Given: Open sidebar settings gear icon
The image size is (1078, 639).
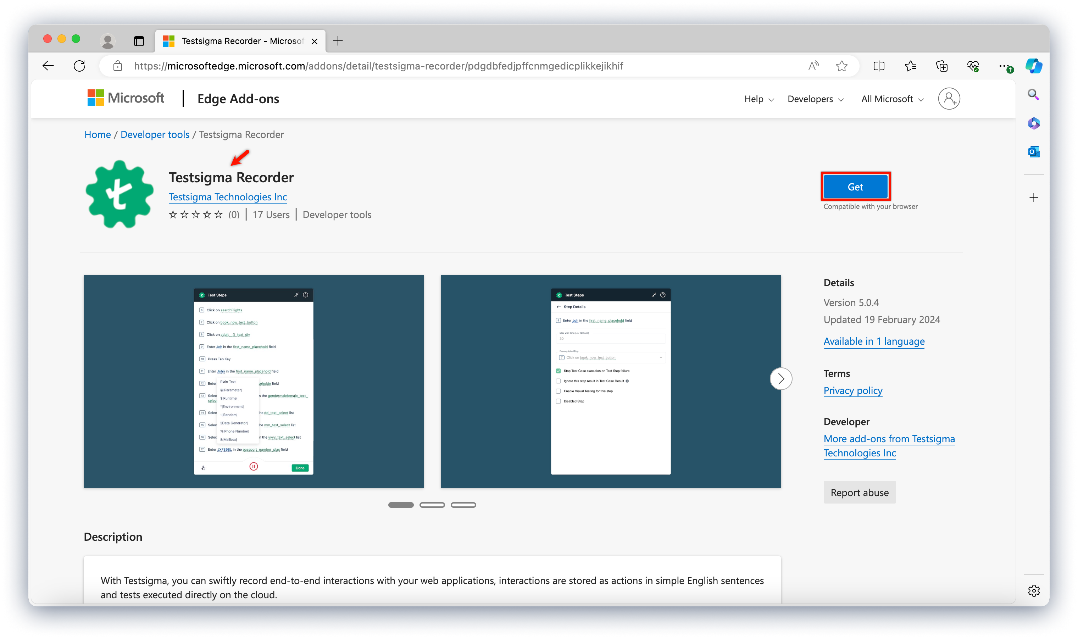Looking at the screenshot, I should click(x=1033, y=590).
